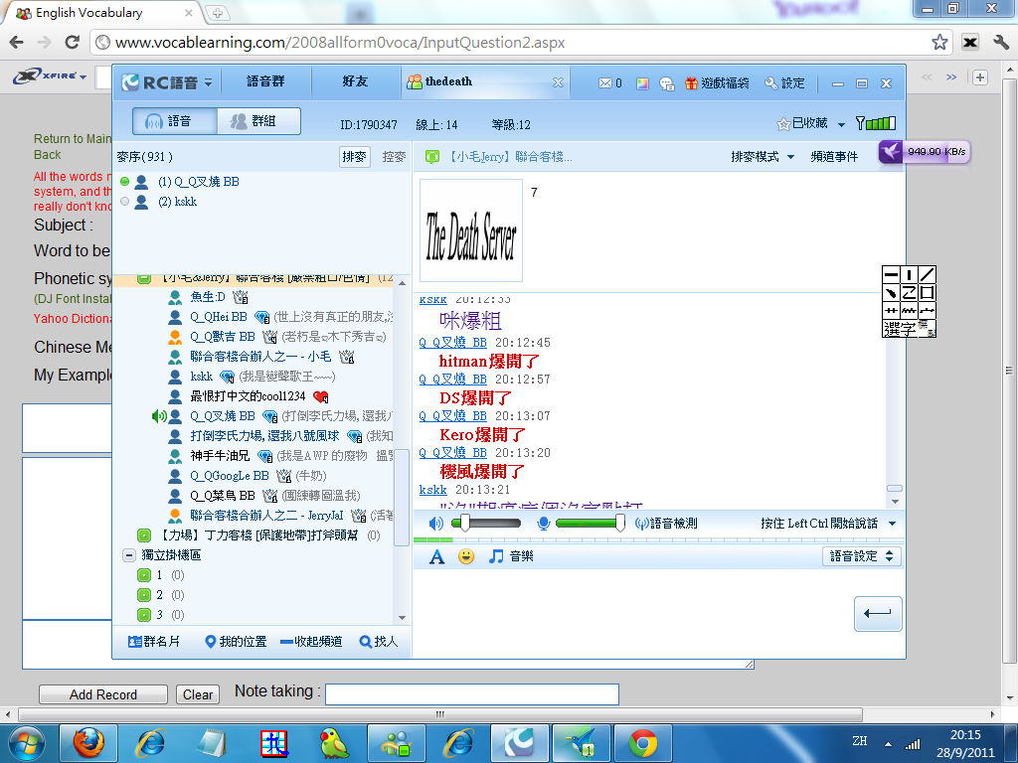Click the Chrome back arrow
Image resolution: width=1018 pixels, height=763 pixels.
[x=17, y=42]
